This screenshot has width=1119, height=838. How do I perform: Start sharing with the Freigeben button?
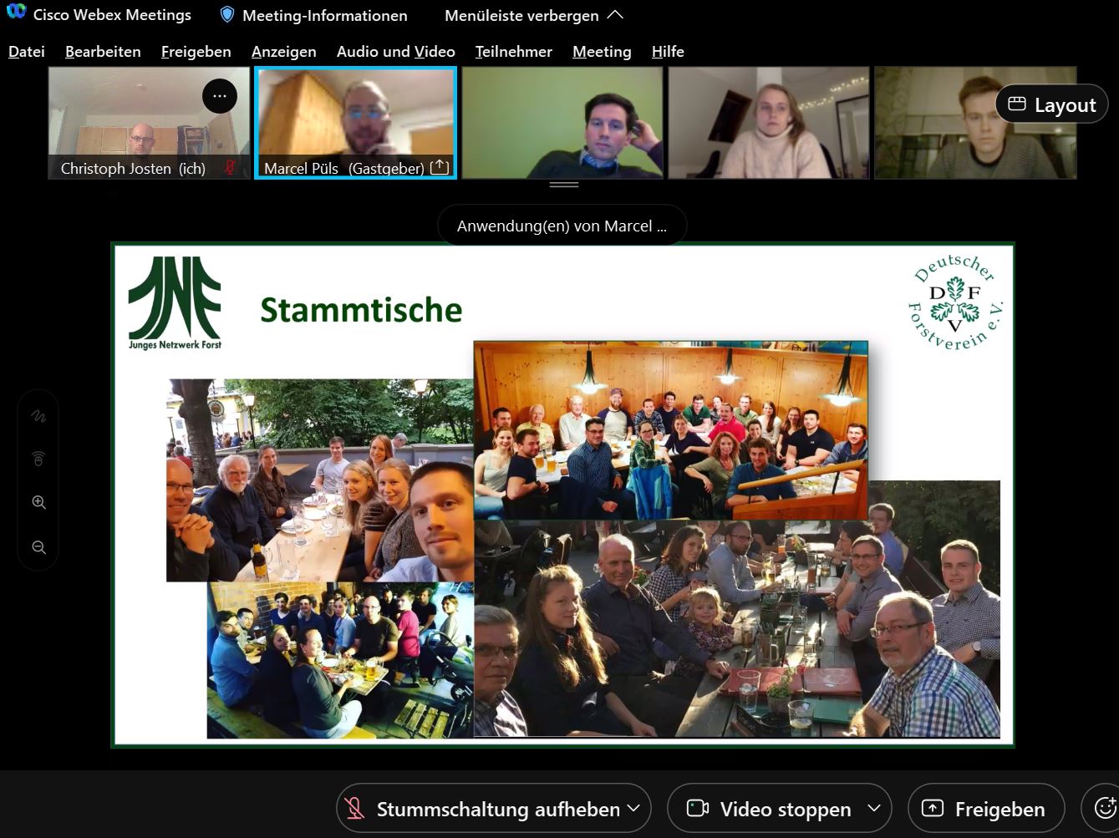(986, 809)
